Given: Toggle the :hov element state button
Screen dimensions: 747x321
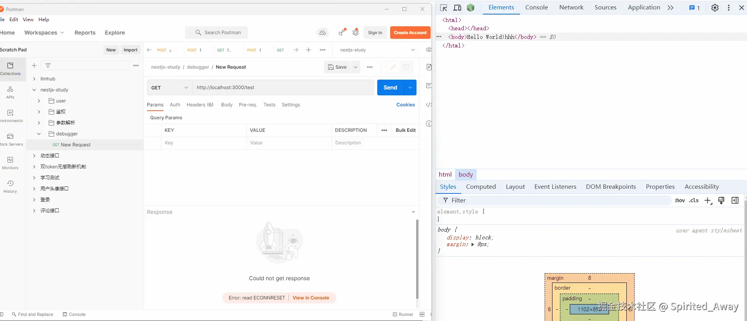Looking at the screenshot, I should 679,201.
